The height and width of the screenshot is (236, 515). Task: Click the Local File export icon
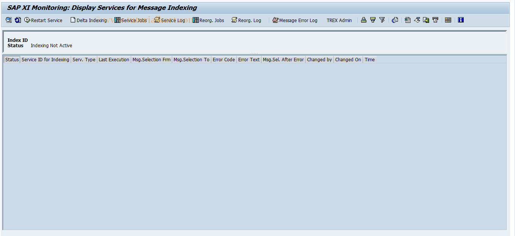pyautogui.click(x=426, y=20)
